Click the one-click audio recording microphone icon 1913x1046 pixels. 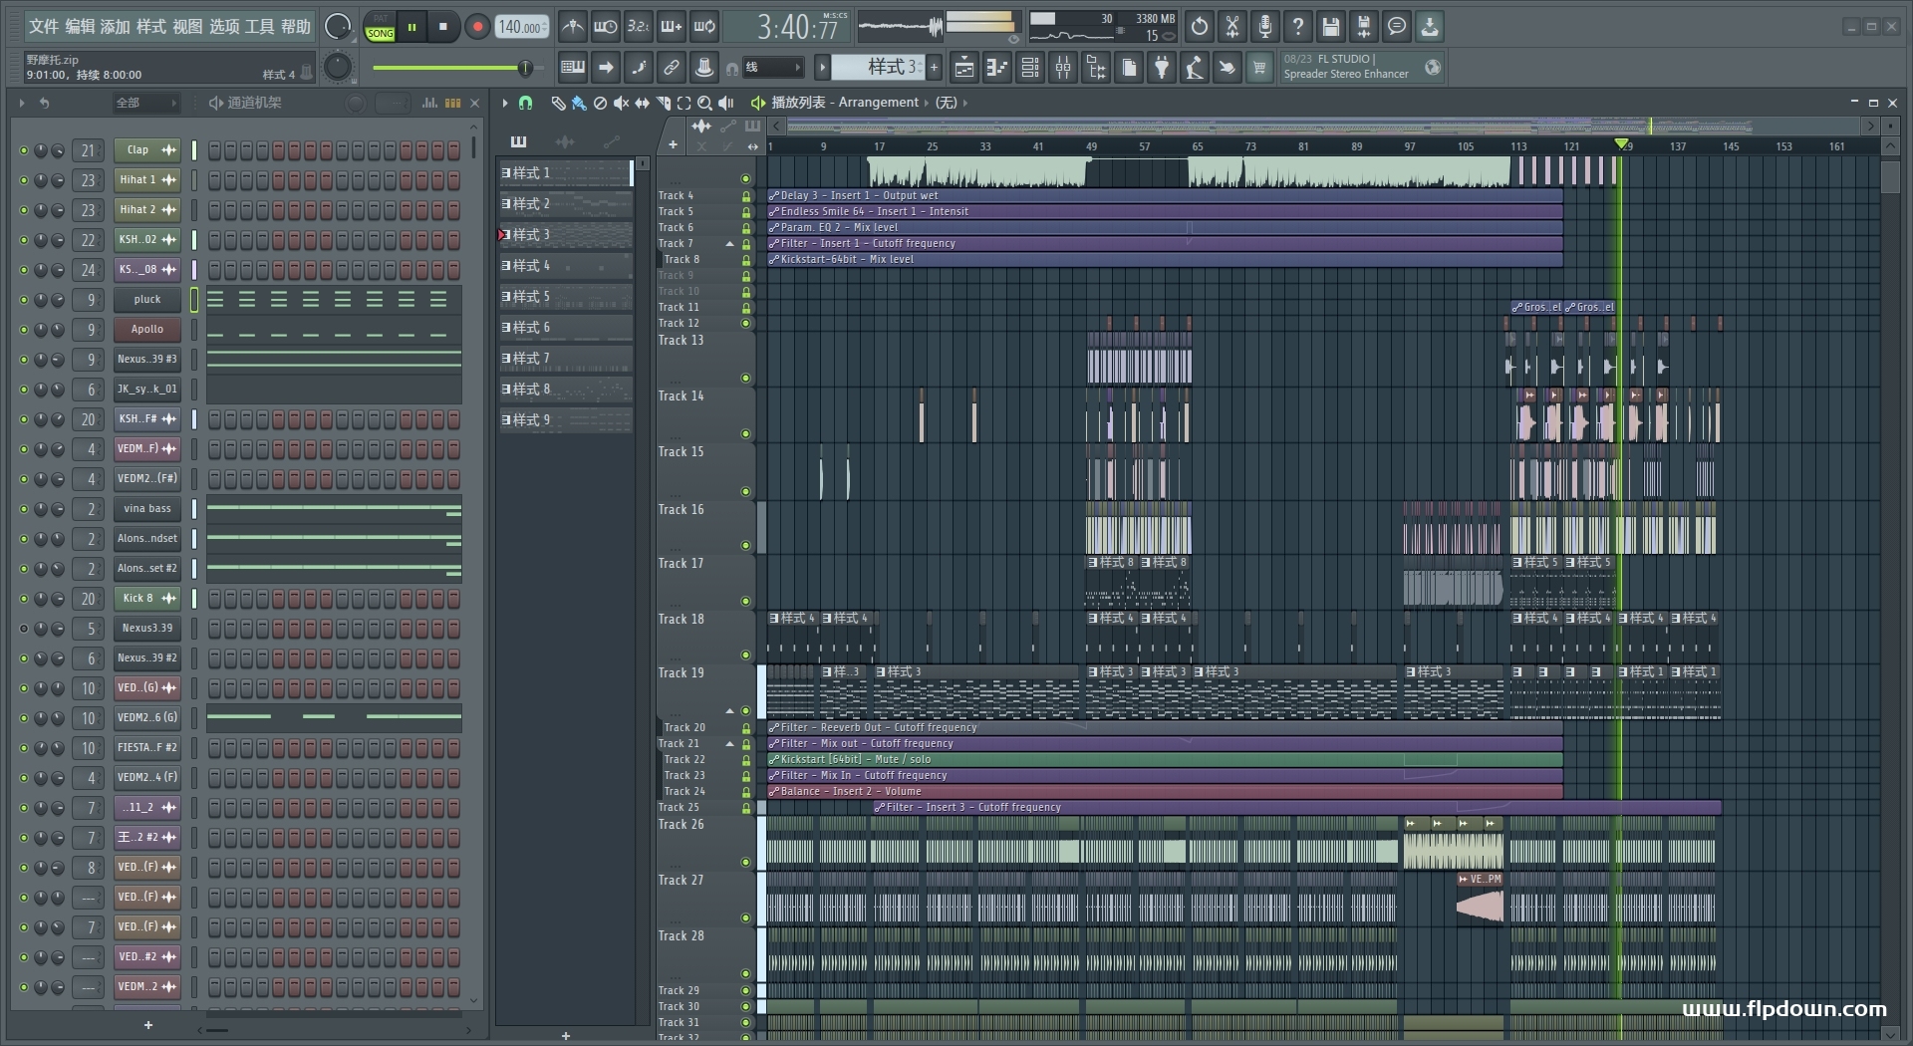1265,27
